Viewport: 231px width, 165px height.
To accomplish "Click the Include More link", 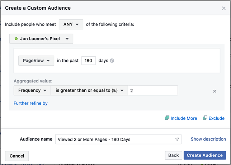I will [181, 118].
